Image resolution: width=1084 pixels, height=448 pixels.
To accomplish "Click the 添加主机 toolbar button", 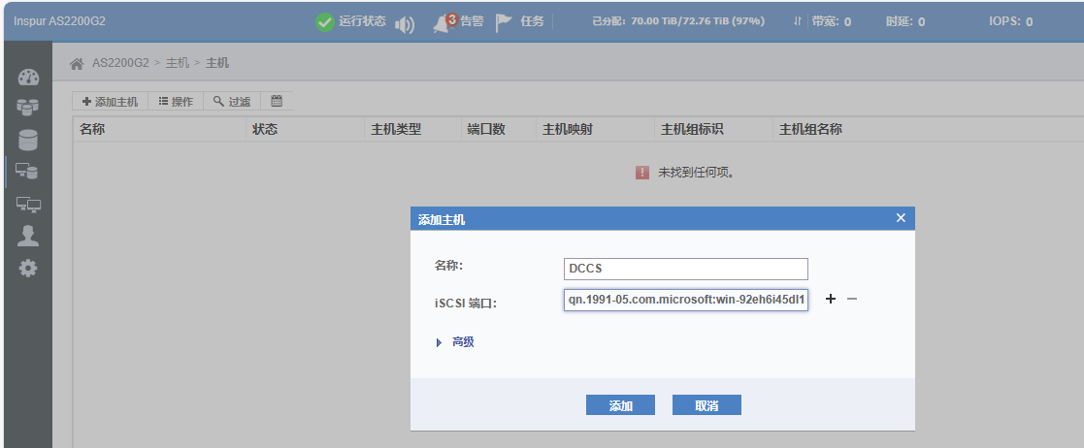I will [x=110, y=102].
